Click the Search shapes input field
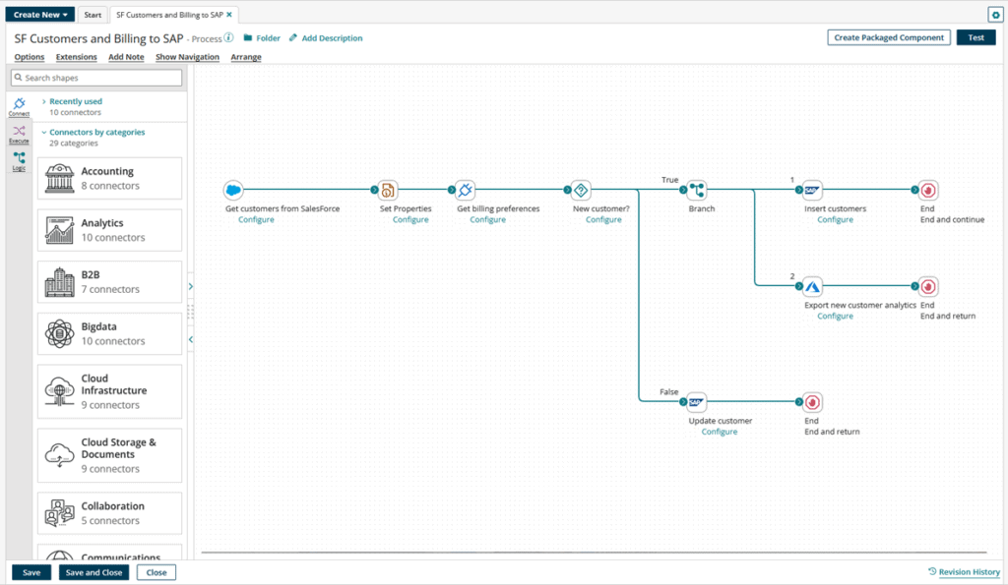Viewport: 1008px width, 585px height. pos(96,78)
